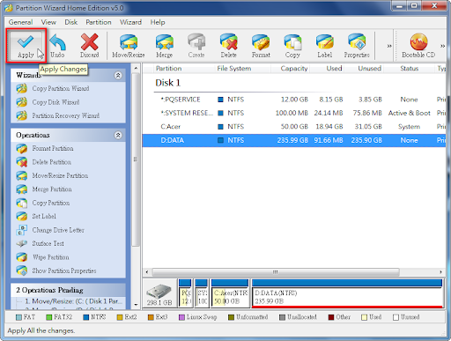Select the C:Acer partition row
Image resolution: width=451 pixels, height=341 pixels.
[294, 127]
